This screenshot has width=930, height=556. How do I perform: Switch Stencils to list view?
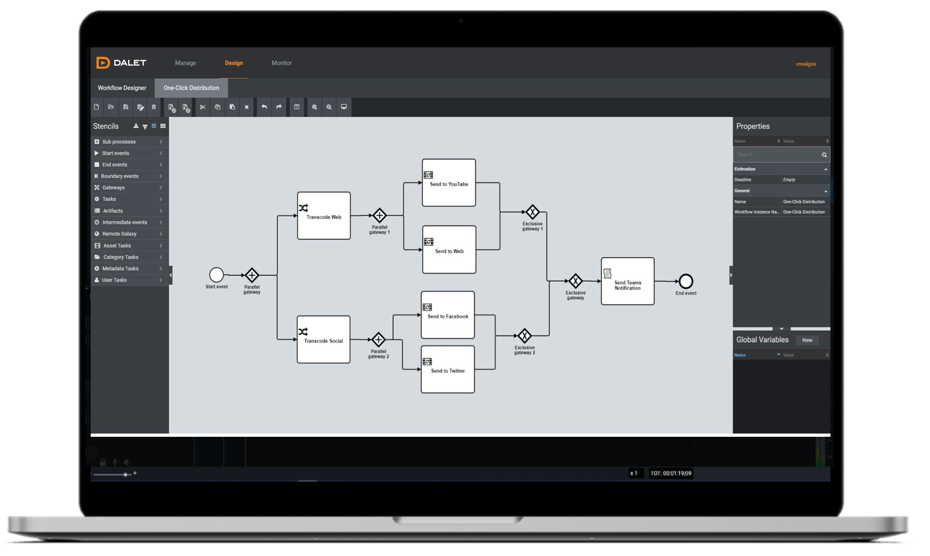point(154,126)
